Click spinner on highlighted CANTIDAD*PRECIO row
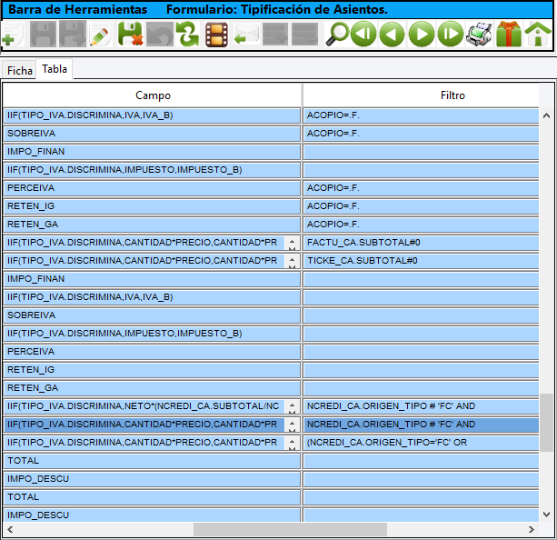This screenshot has width=557, height=540. click(x=292, y=425)
